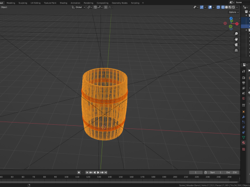Open the Tool properties tab
Viewport: 250px width, 187px height.
[244, 71]
